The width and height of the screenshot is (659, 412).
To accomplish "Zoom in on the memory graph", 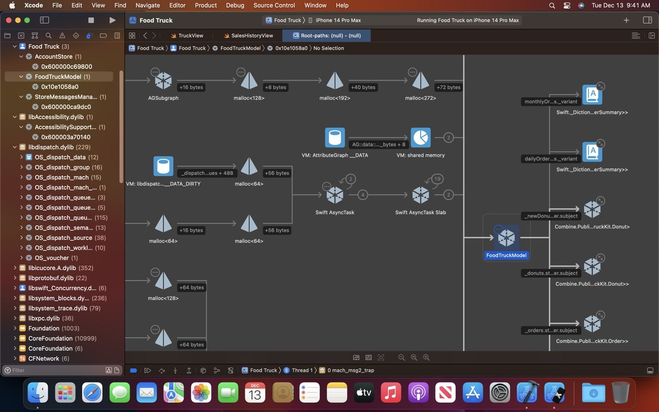I will (426, 357).
